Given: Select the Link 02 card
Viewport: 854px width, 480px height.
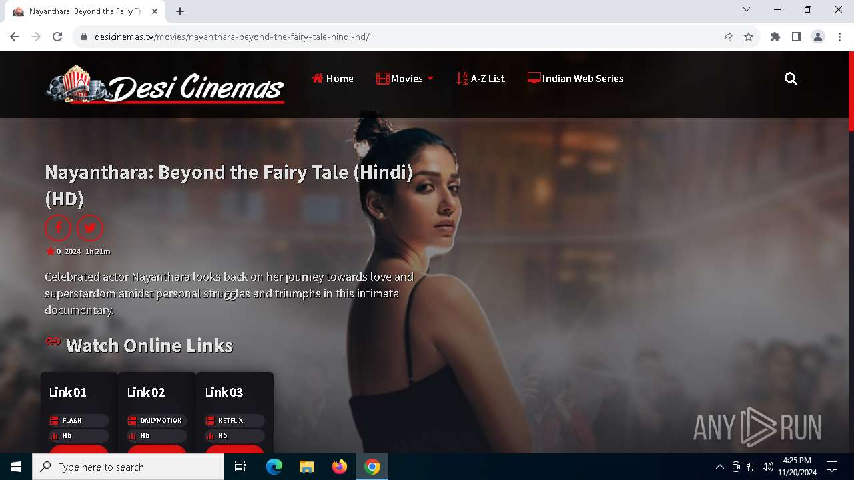Looking at the screenshot, I should click(x=157, y=412).
